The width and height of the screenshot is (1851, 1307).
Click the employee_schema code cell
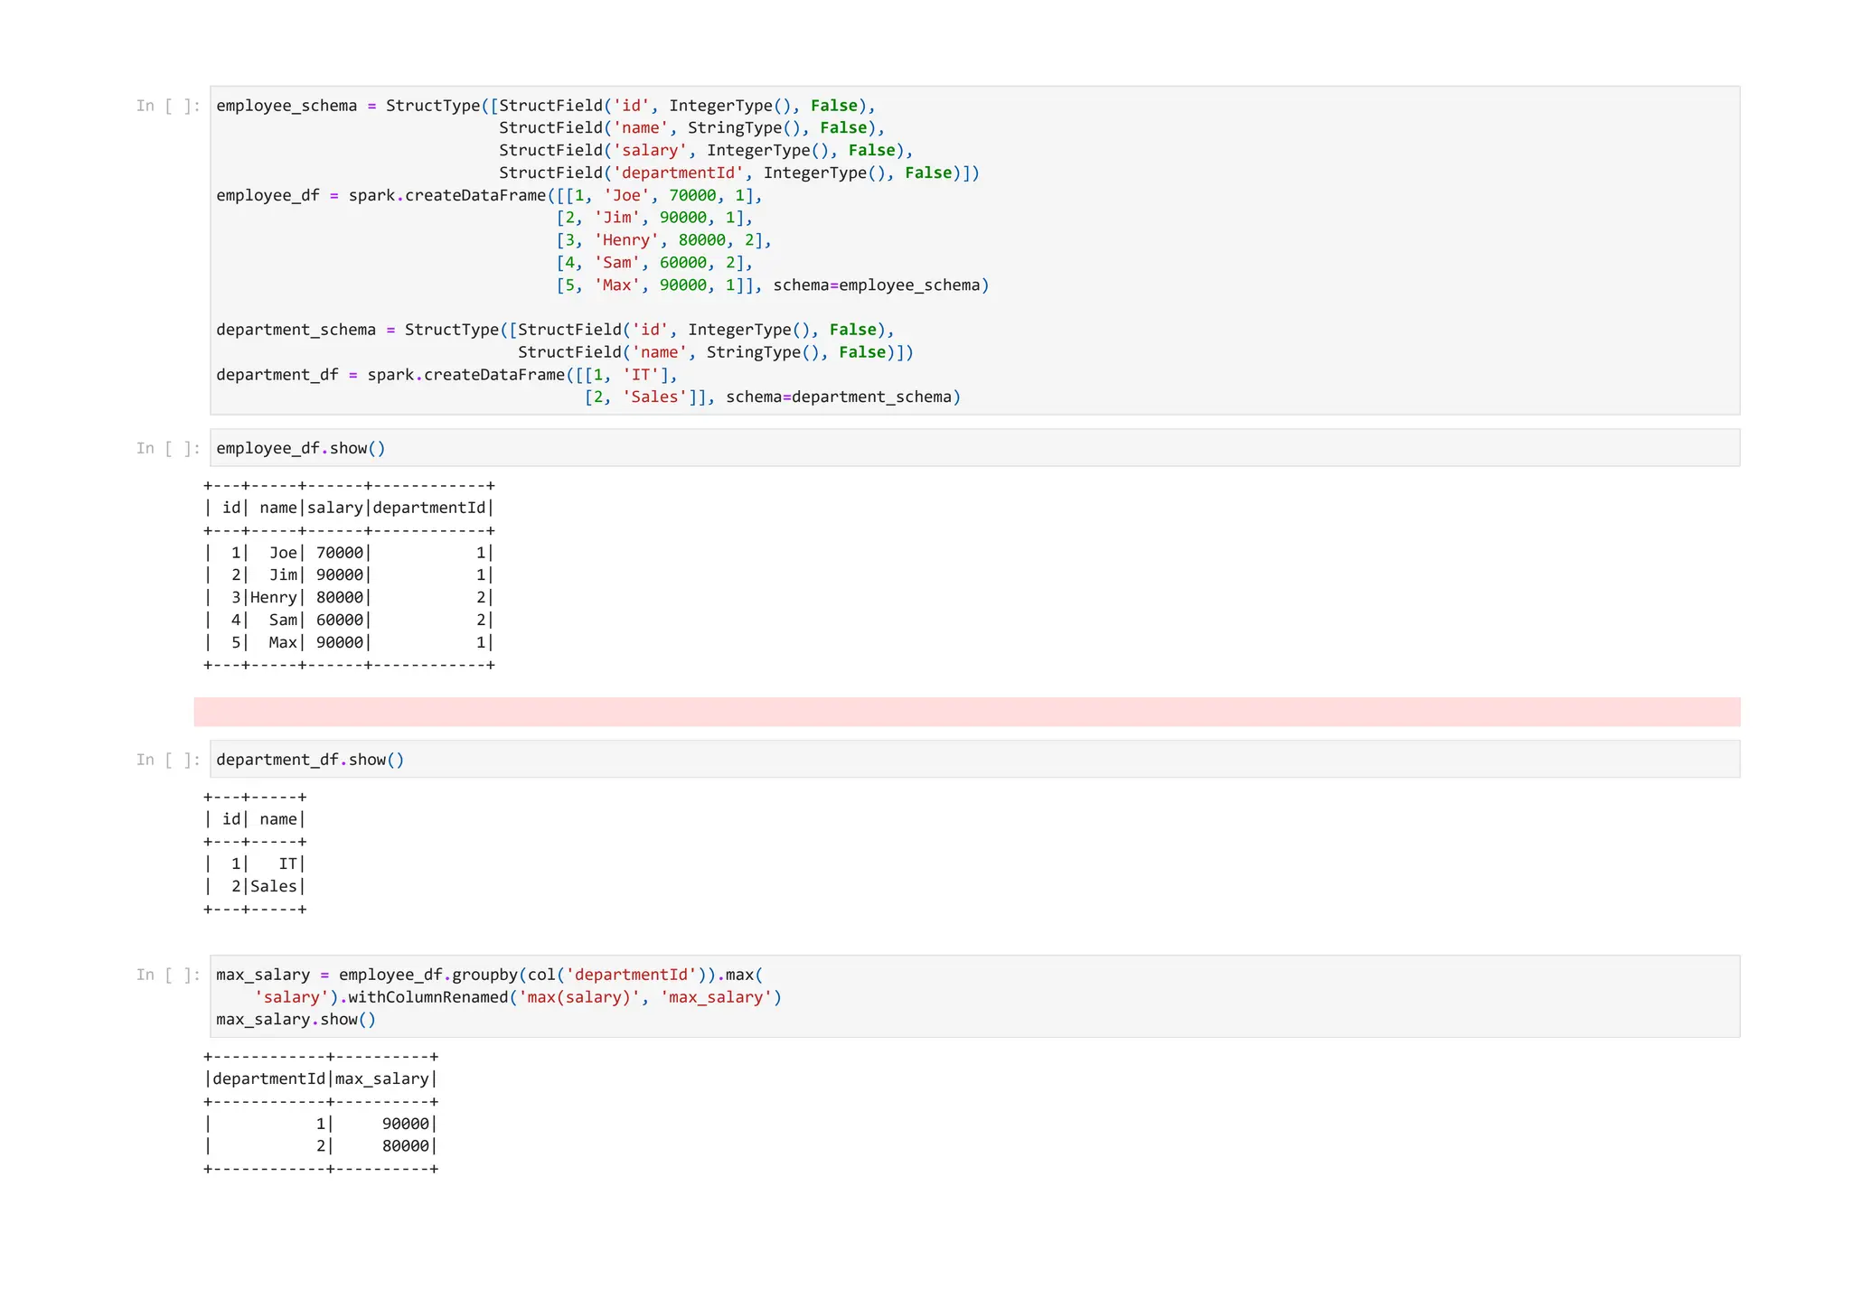[x=974, y=250]
